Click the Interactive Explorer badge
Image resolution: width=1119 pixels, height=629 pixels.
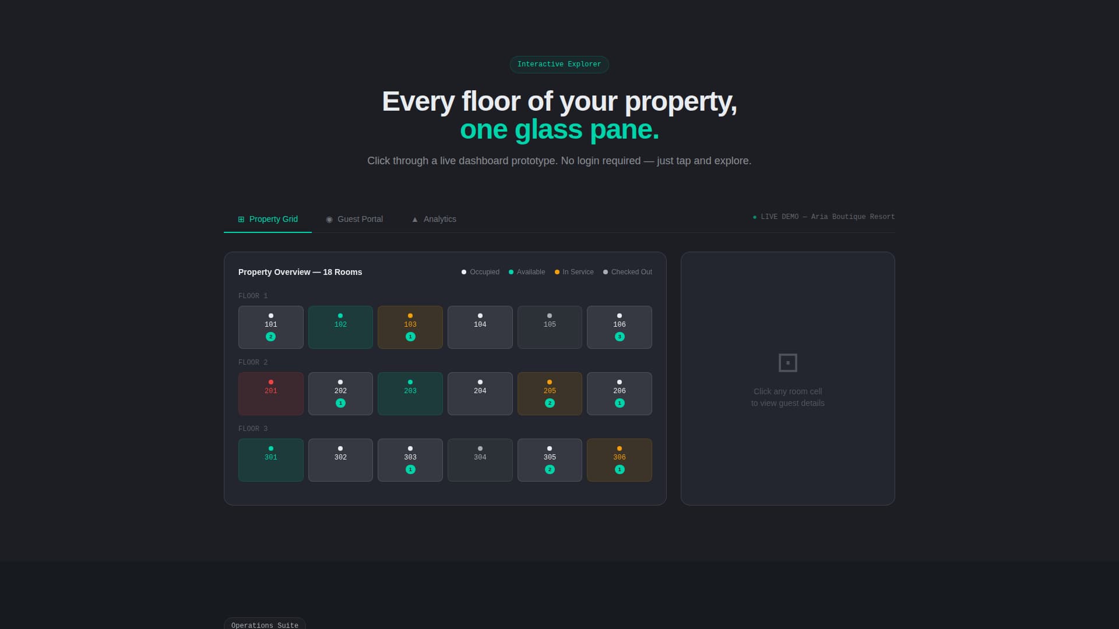559,65
